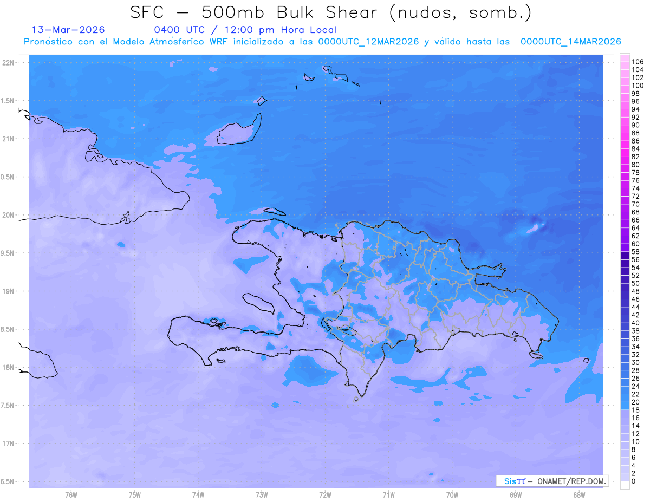Image resolution: width=650 pixels, height=502 pixels.
Task: Click the colorbar swatch between 76 and 78
Action: click(625, 177)
